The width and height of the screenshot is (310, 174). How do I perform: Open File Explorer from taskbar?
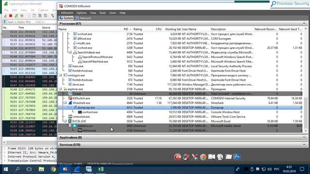click(41, 169)
